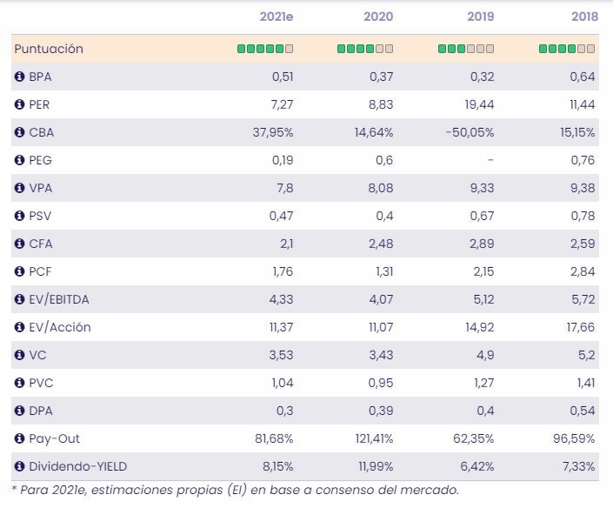The width and height of the screenshot is (613, 515).
Task: Open the PCF info icon
Action: point(20,271)
